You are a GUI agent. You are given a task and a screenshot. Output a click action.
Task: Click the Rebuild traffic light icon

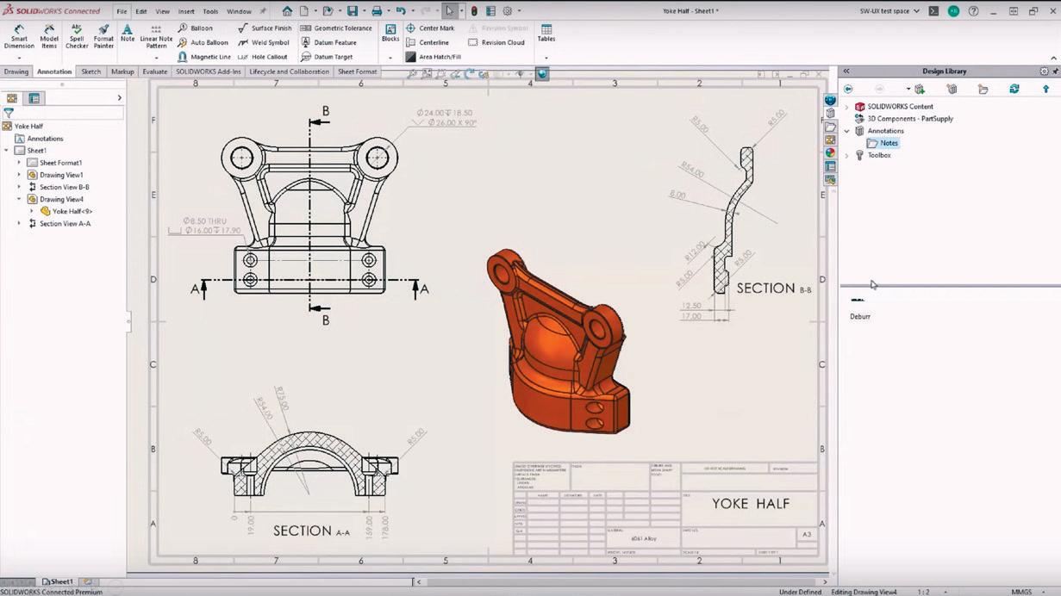point(474,11)
